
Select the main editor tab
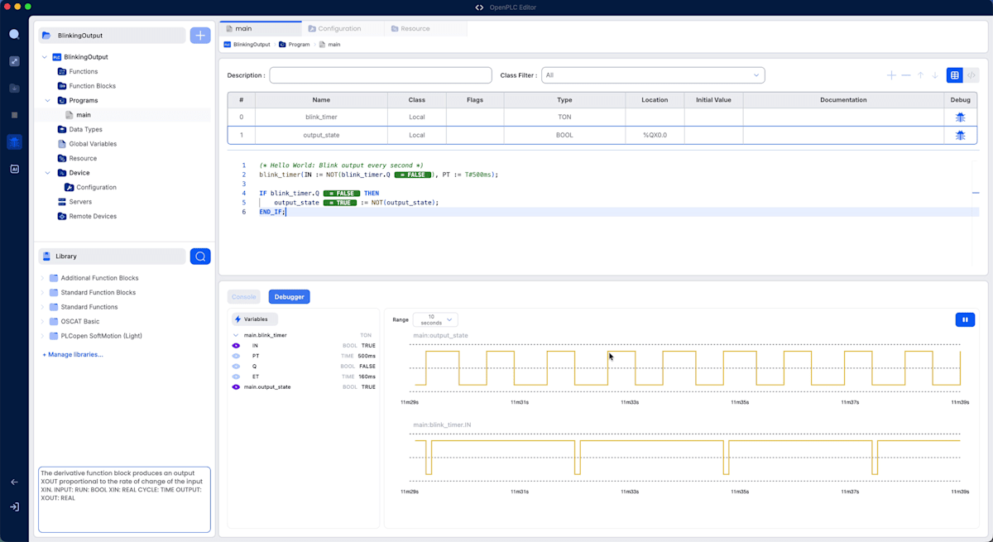tap(260, 29)
